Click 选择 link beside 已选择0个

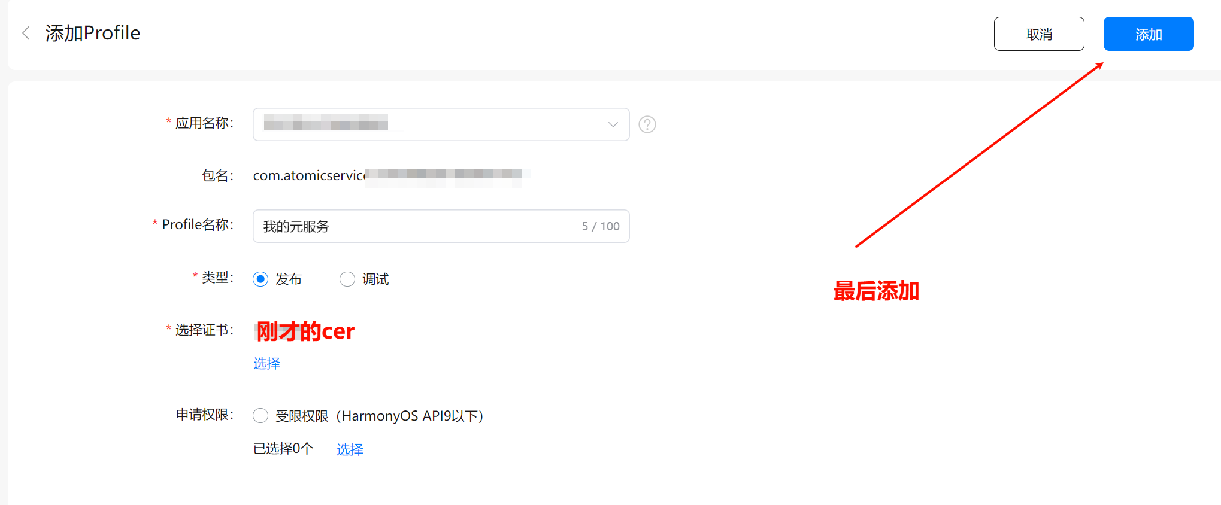[x=350, y=449]
